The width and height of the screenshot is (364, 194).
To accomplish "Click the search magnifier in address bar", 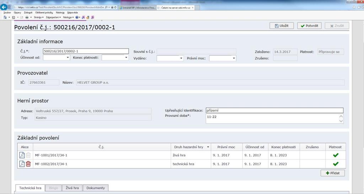I will tap(106, 7).
